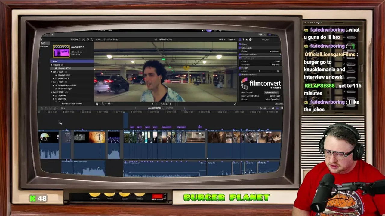Select the MANGO TITLE item
This screenshot has height=216, width=385.
tap(64, 75)
